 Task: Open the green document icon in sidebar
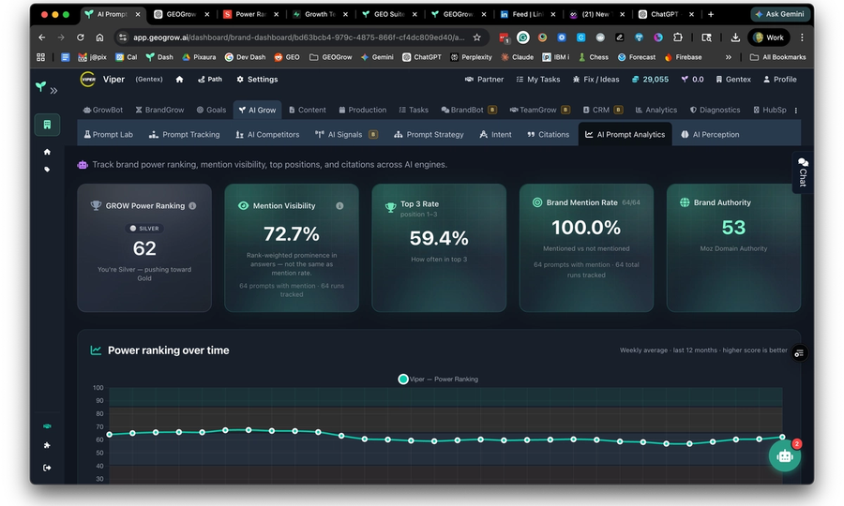pos(47,125)
